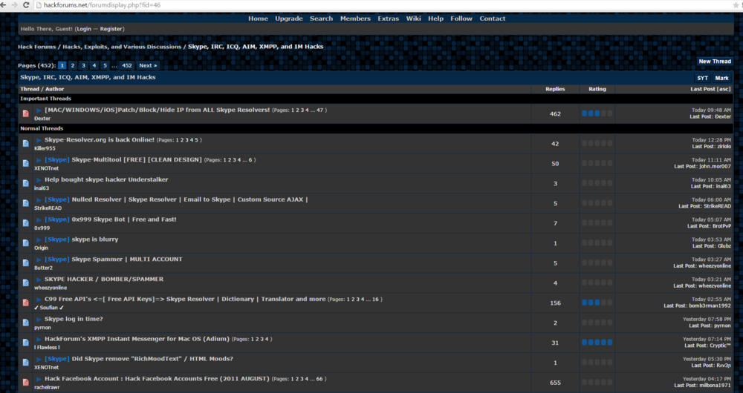Open the Upgrade menu item
The height and width of the screenshot is (393, 743).
point(289,19)
